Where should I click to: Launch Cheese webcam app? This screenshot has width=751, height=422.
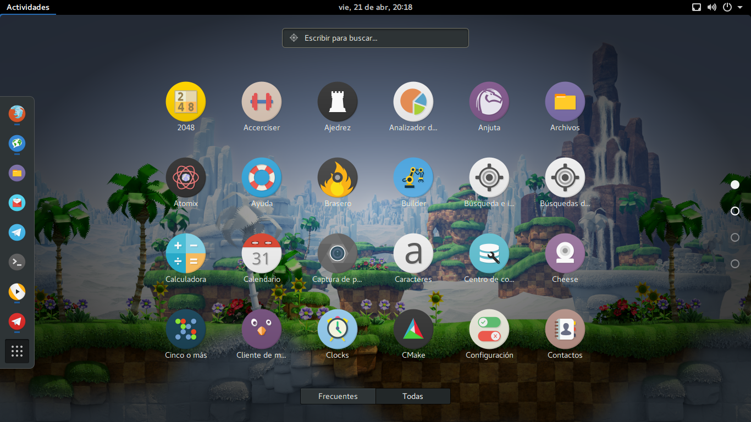565,253
